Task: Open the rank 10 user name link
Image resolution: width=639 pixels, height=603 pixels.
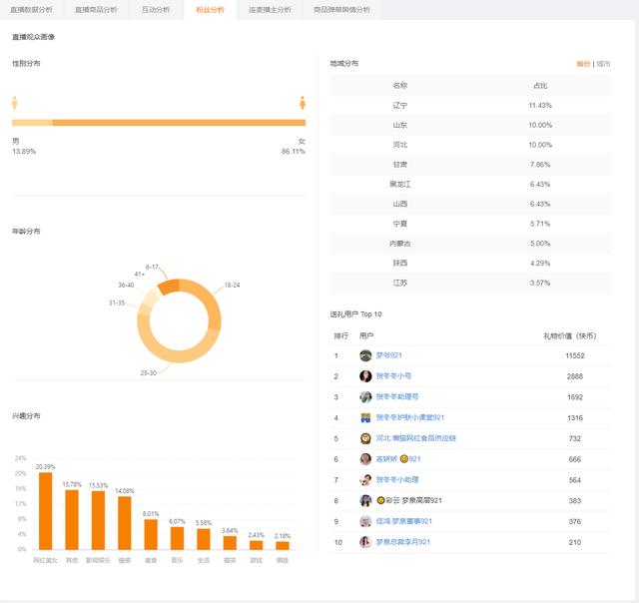Action: [x=403, y=542]
